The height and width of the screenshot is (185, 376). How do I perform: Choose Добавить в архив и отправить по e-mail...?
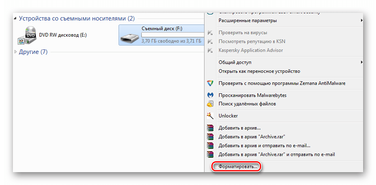(x=264, y=145)
